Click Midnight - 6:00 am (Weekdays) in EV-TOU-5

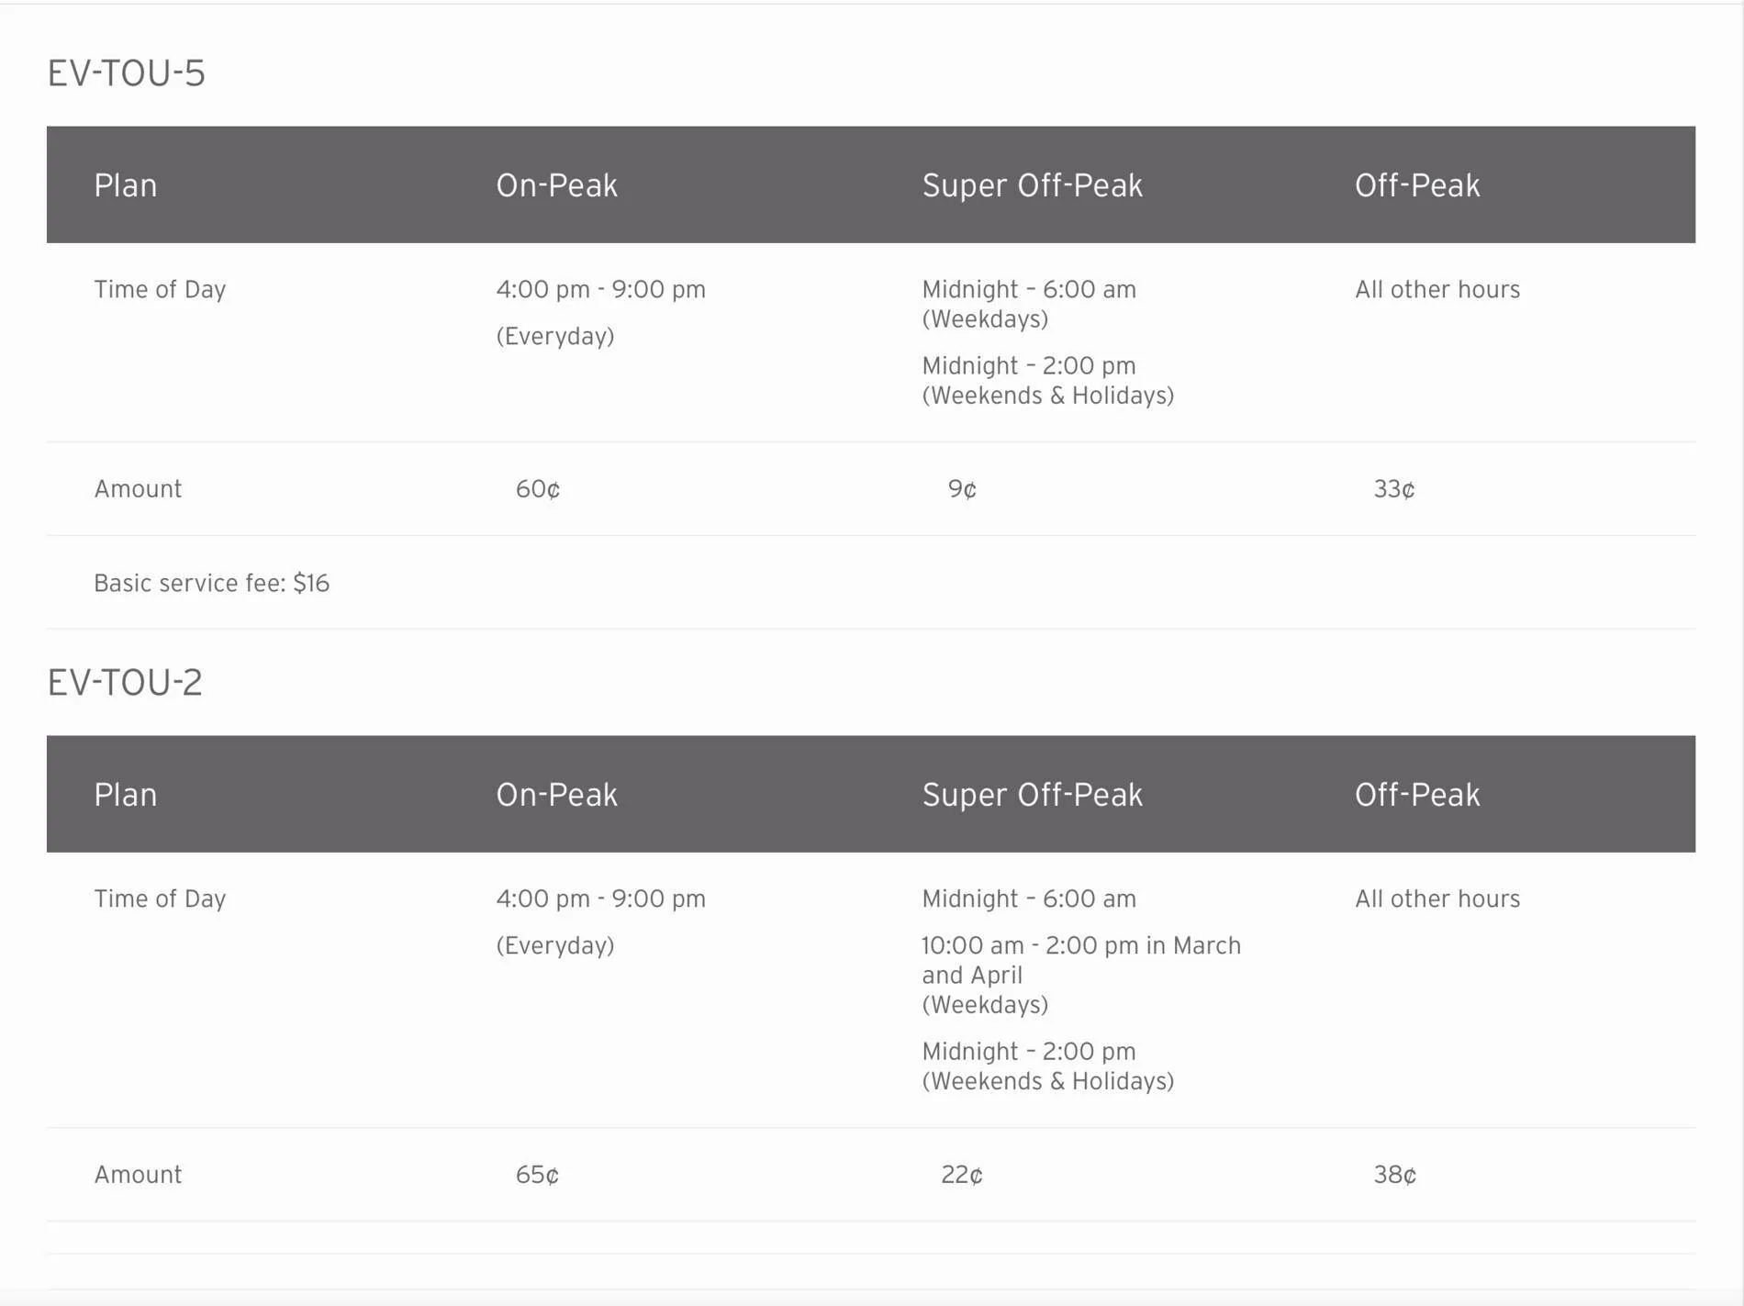pos(1029,305)
